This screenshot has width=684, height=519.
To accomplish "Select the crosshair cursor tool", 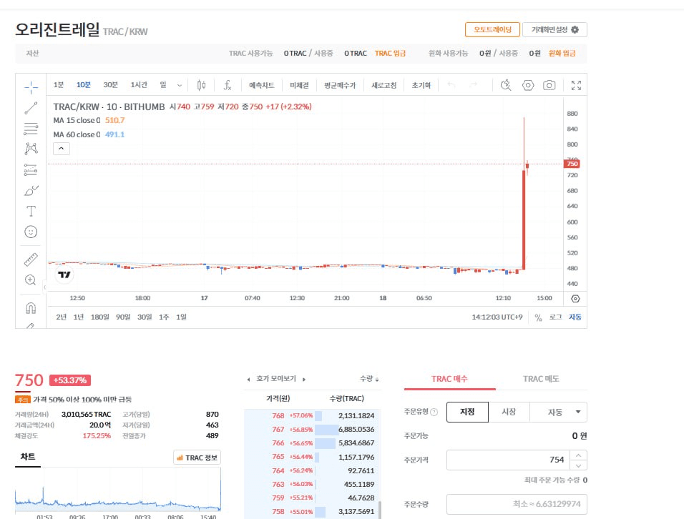I will [31, 88].
